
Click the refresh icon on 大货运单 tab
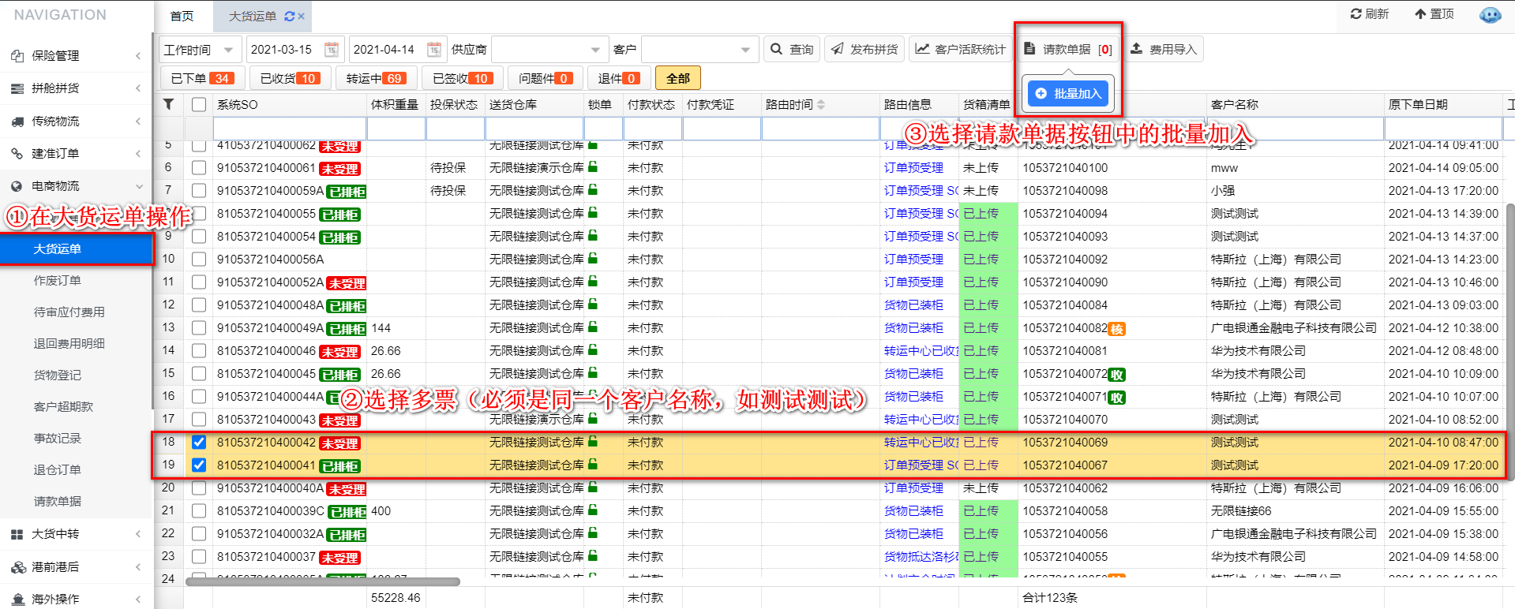(289, 17)
